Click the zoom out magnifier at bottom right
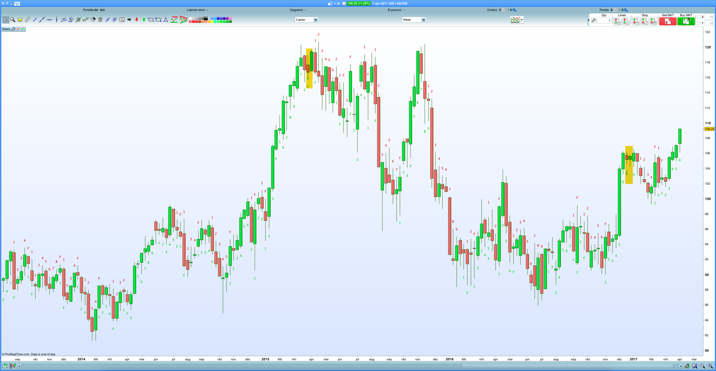 click(703, 366)
